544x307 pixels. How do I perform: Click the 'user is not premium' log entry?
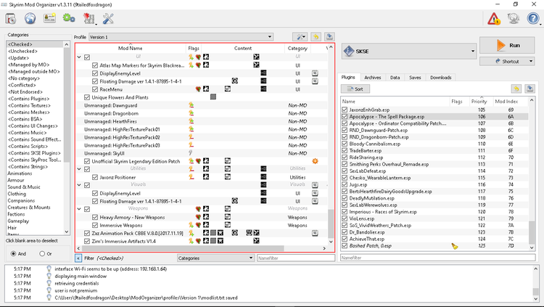76,290
